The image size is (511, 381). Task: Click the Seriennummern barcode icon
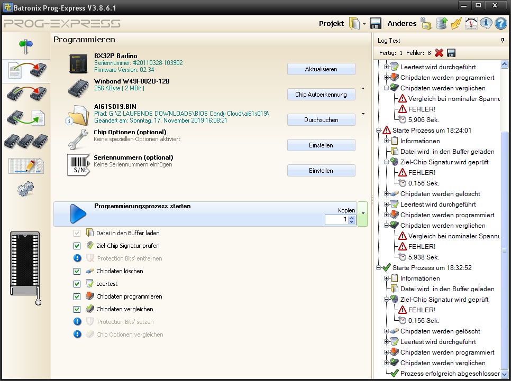click(x=78, y=165)
